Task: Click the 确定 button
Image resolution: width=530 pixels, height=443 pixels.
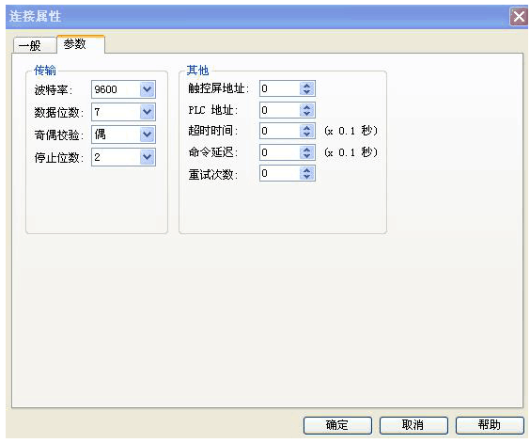Action: (337, 425)
